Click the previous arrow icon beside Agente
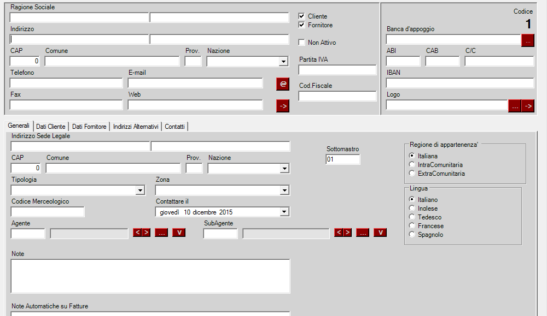The width and height of the screenshot is (547, 316). coord(137,232)
